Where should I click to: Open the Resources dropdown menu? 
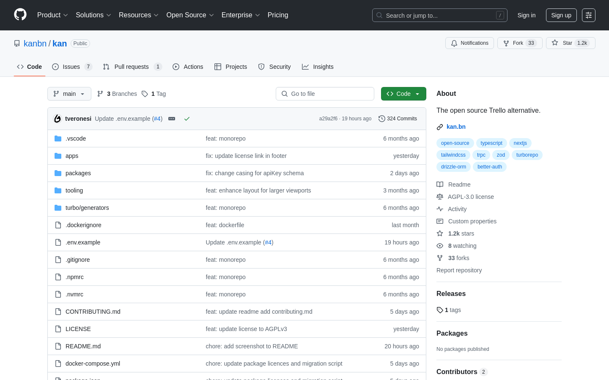click(139, 15)
